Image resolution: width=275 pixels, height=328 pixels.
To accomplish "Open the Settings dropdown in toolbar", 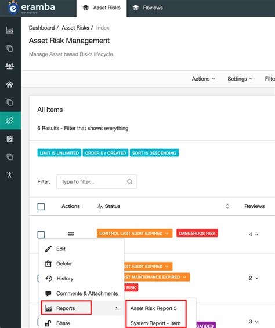I will [240, 79].
